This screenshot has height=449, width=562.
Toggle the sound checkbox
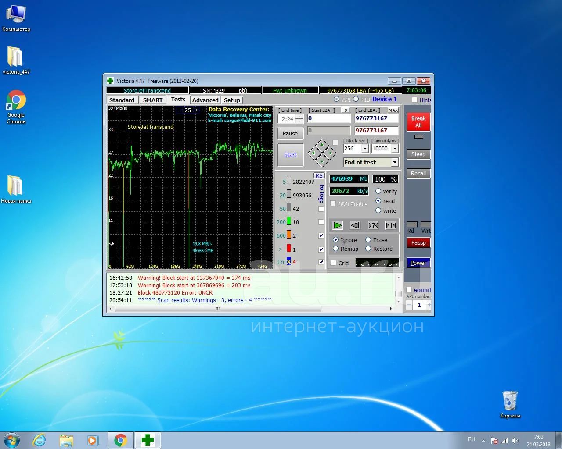(x=409, y=290)
